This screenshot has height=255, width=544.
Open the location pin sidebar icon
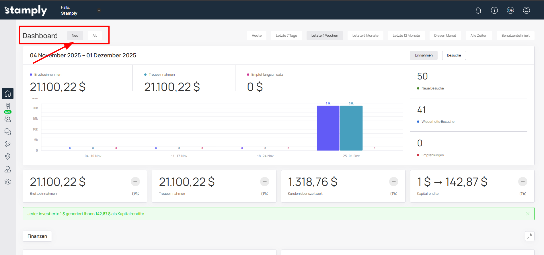8,156
